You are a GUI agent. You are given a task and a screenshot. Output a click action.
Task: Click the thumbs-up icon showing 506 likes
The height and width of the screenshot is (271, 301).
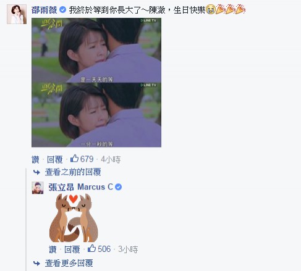pos(91,249)
